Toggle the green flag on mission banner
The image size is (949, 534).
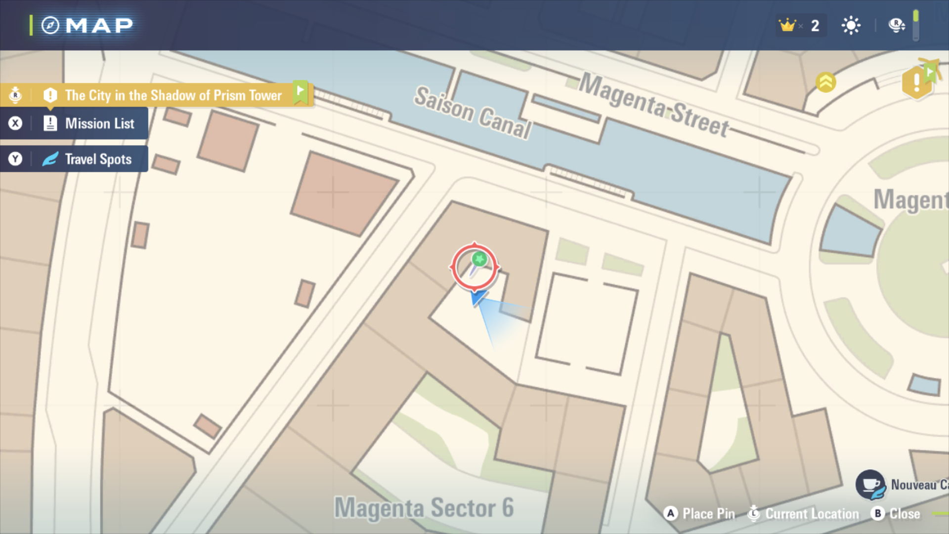pos(300,92)
